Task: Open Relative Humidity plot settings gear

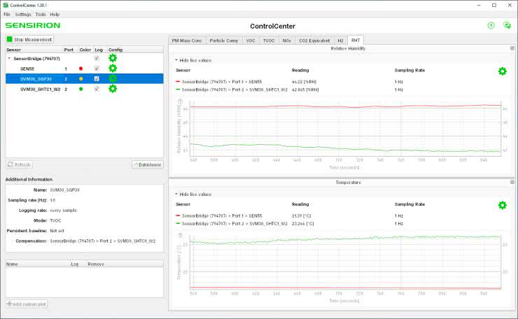Action: click(502, 71)
